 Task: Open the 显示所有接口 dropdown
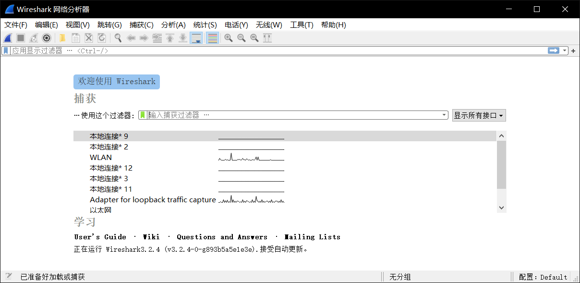479,115
